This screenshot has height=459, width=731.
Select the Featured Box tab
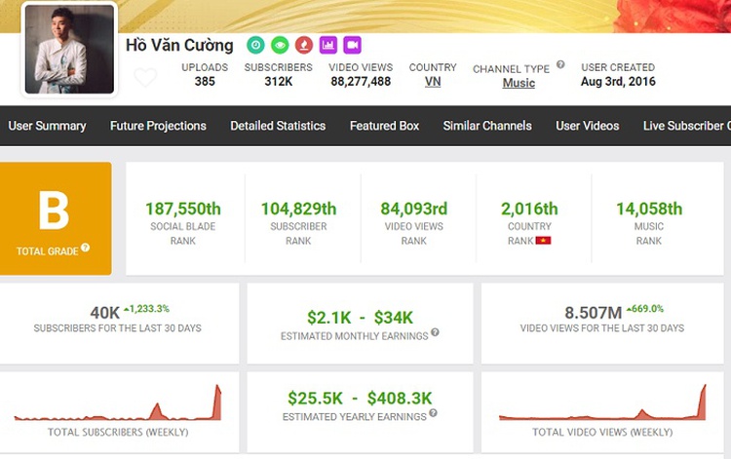(x=384, y=126)
